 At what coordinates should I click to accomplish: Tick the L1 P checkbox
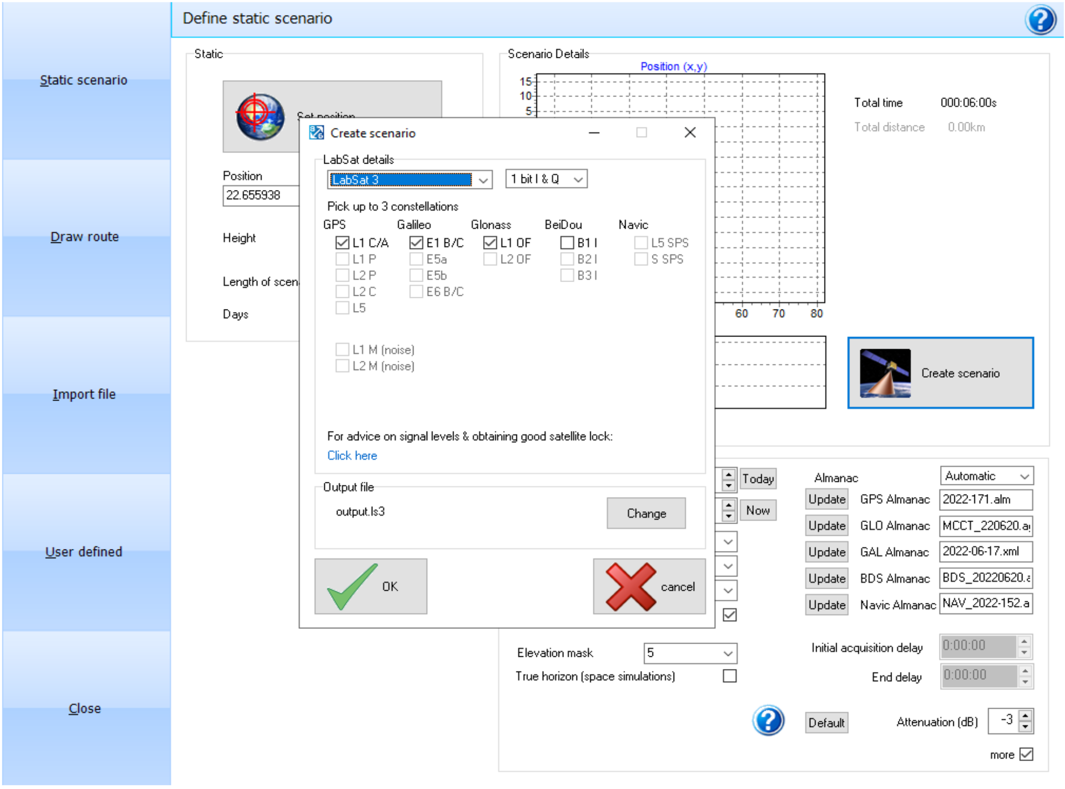tap(342, 259)
